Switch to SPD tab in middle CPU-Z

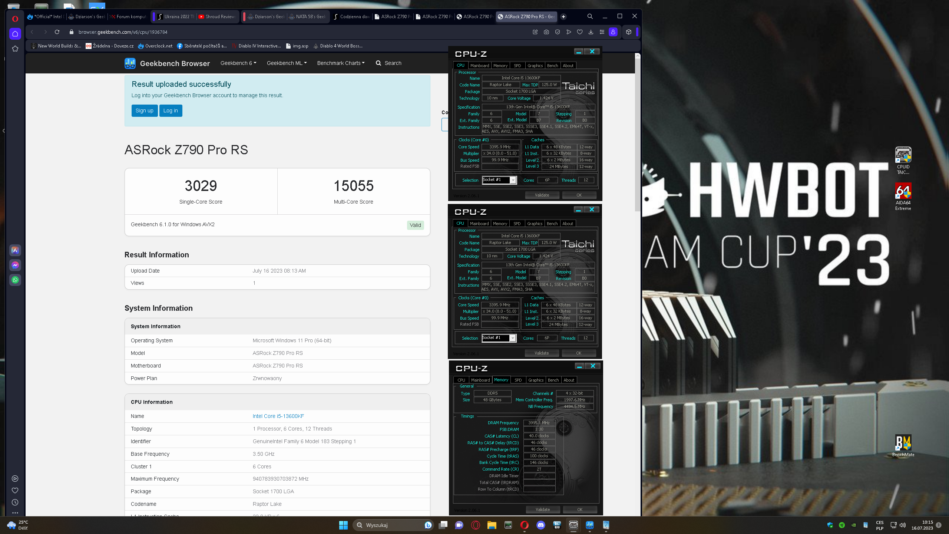click(x=517, y=224)
